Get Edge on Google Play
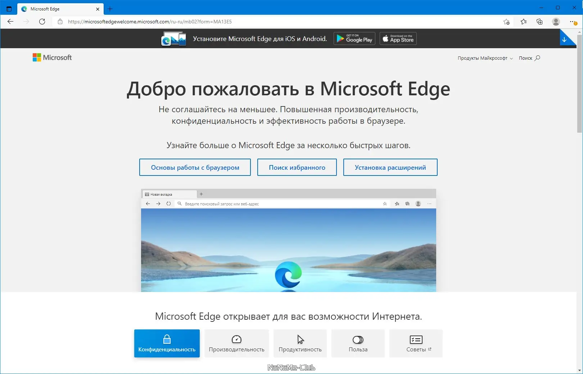This screenshot has height=374, width=583. point(354,38)
